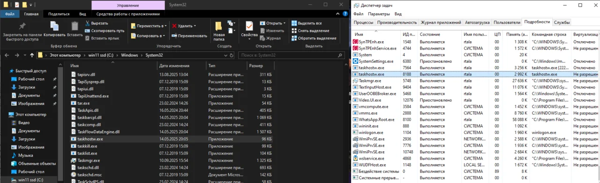
Task: Open Task Manager's File (Файл) menu
Action: tap(358, 14)
